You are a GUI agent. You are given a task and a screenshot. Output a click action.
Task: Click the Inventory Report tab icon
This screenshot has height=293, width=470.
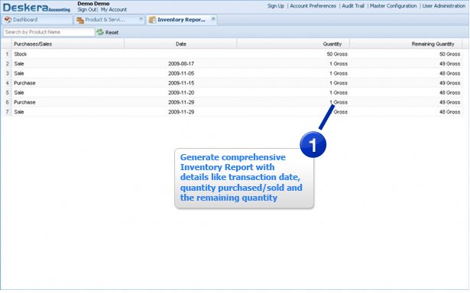152,20
